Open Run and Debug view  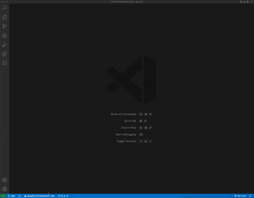tap(5, 45)
